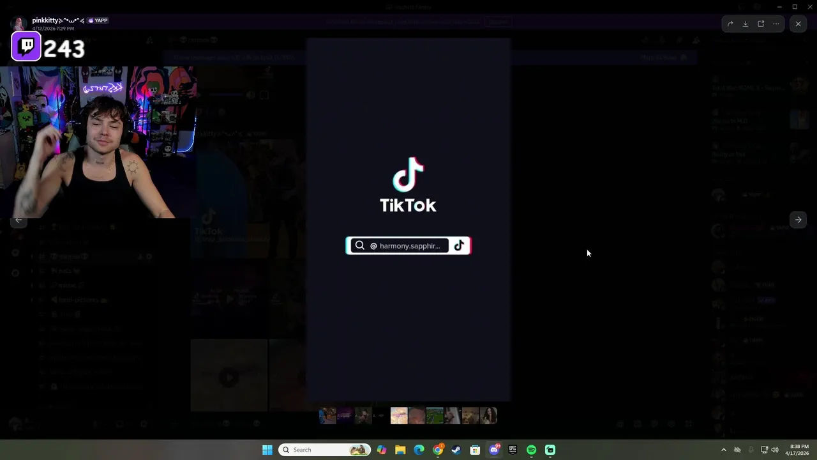Switch to Google Chrome on the taskbar
Screen dimensions: 817x460
(x=438, y=450)
